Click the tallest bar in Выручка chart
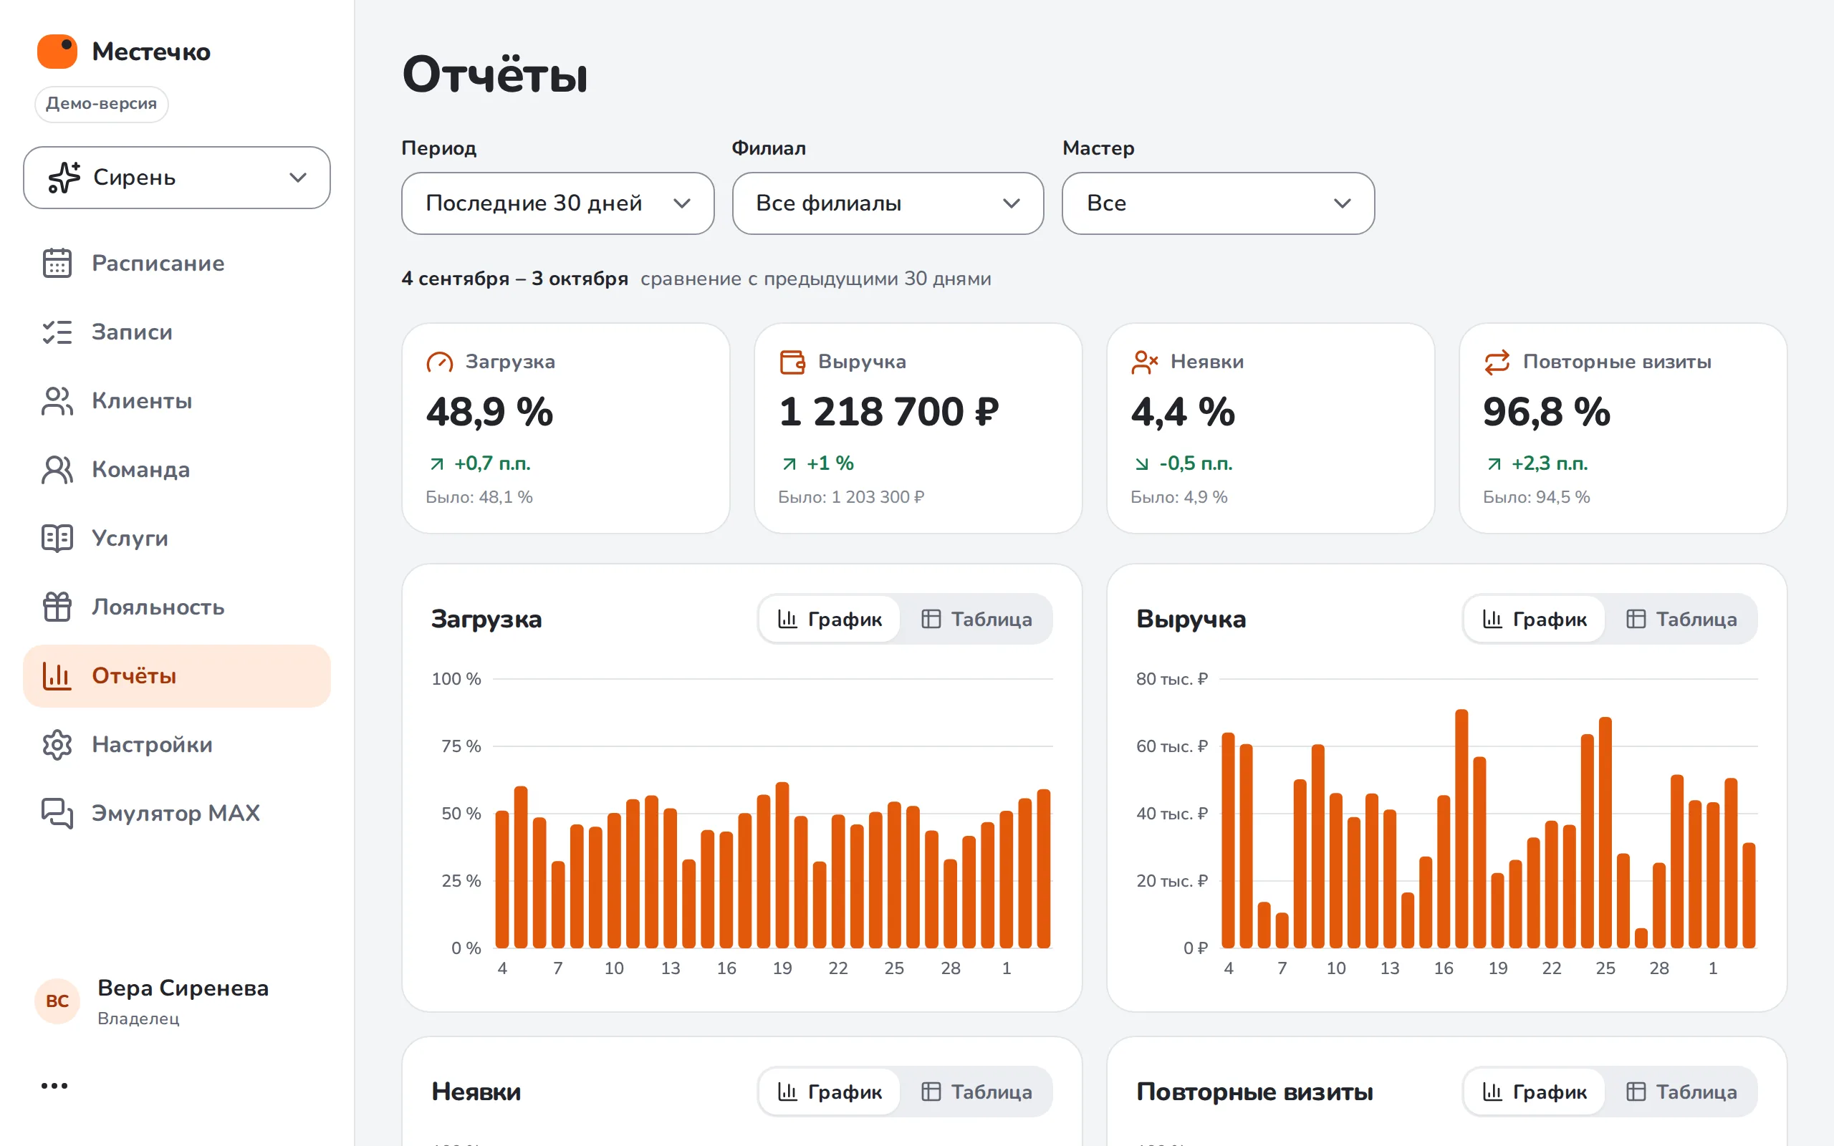The height and width of the screenshot is (1146, 1834). (x=1461, y=829)
